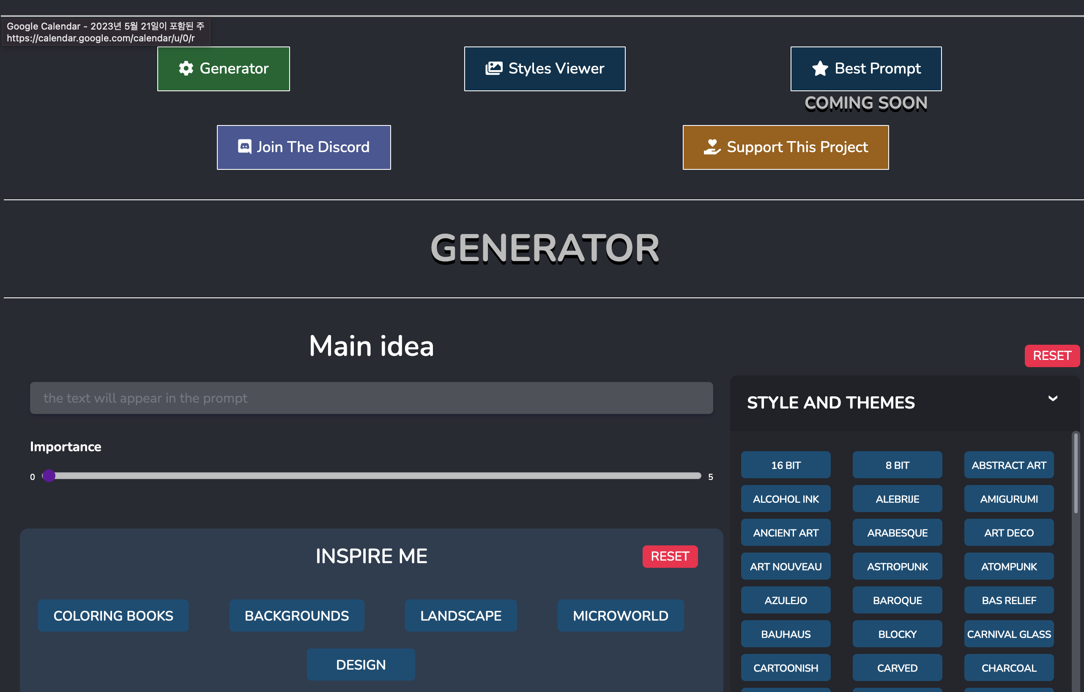
Task: Select the ART DECO style tag
Action: [x=1008, y=533]
